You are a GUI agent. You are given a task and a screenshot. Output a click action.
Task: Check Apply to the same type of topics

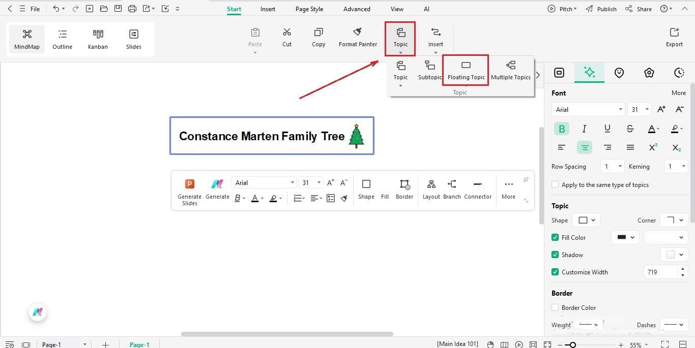(555, 185)
